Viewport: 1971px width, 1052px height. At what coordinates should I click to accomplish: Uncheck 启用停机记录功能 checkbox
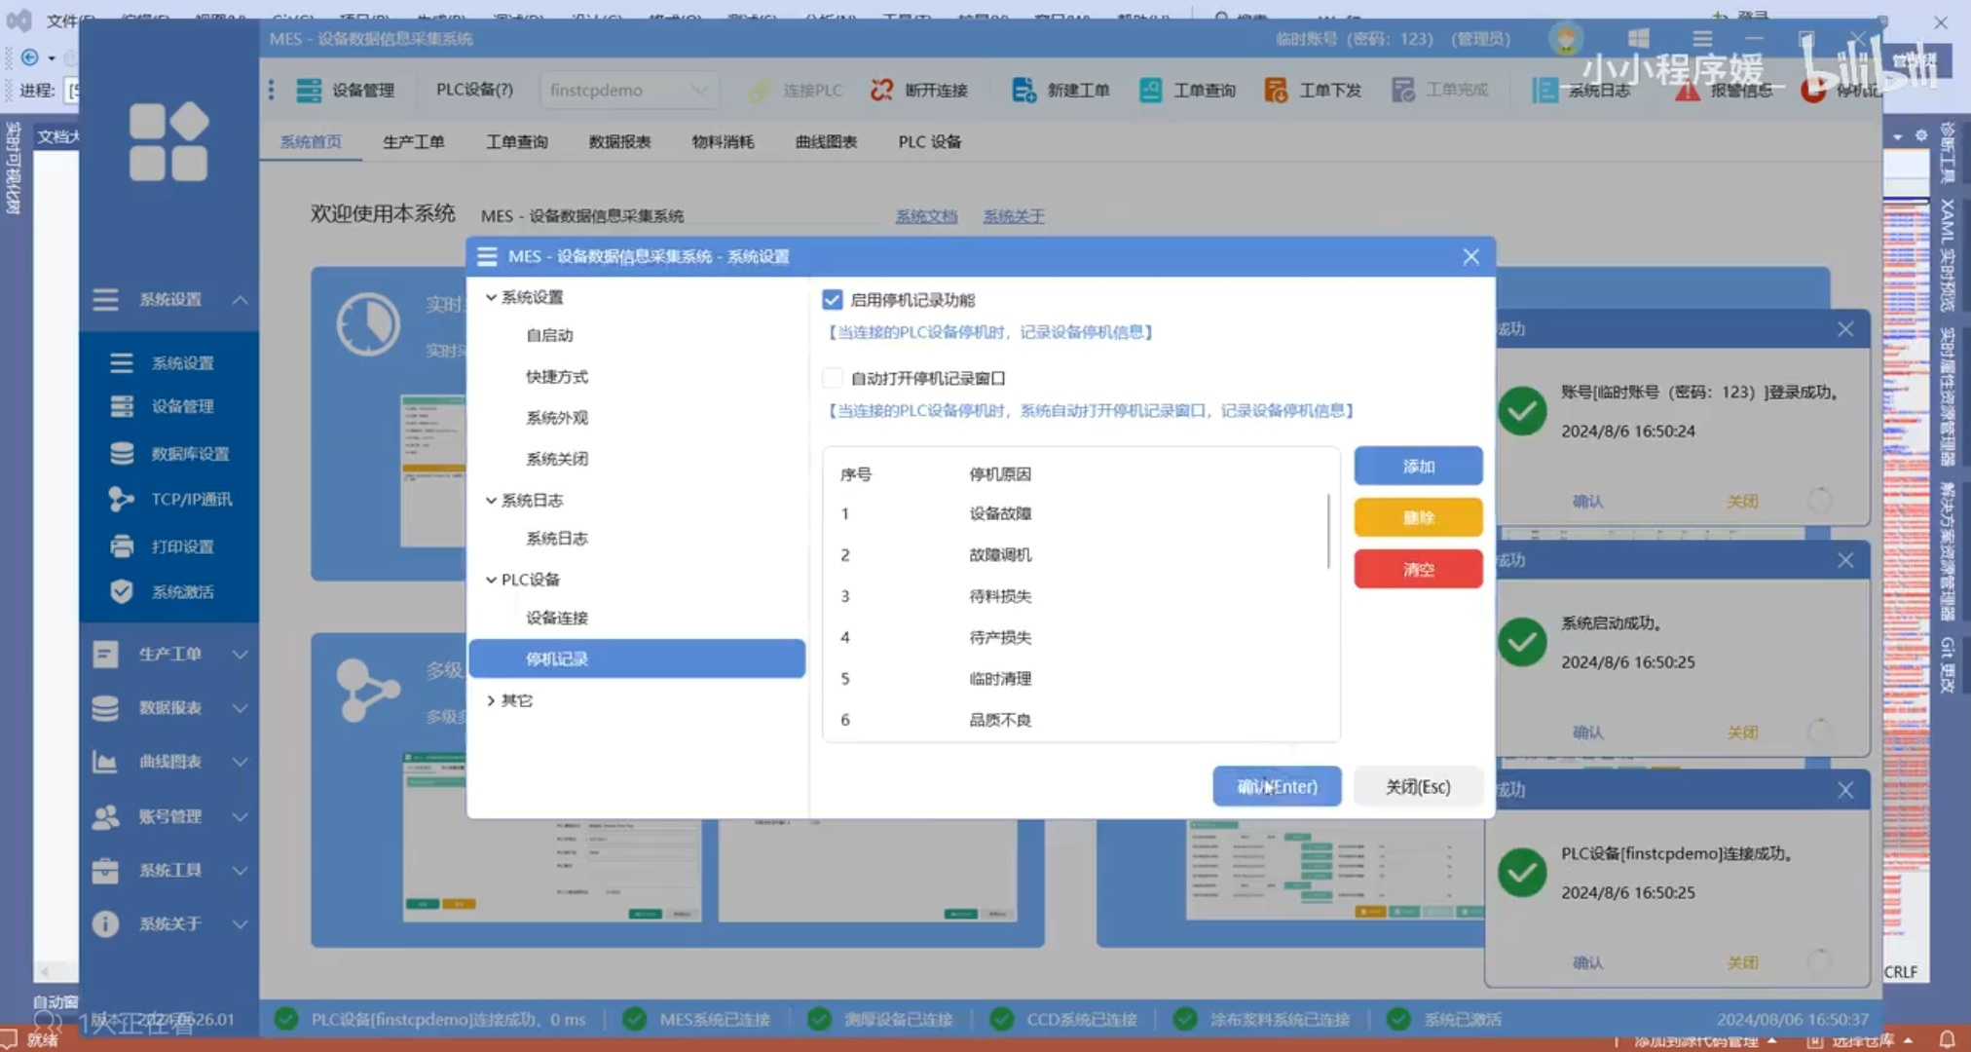tap(832, 299)
